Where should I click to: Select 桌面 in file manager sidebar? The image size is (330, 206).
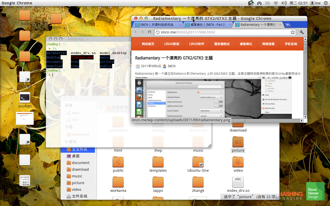tap(78, 156)
